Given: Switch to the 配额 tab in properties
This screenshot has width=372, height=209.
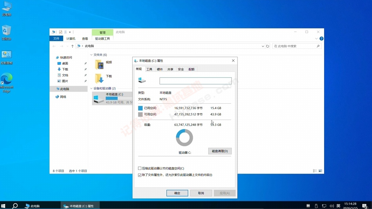Looking at the screenshot, I should 192,69.
